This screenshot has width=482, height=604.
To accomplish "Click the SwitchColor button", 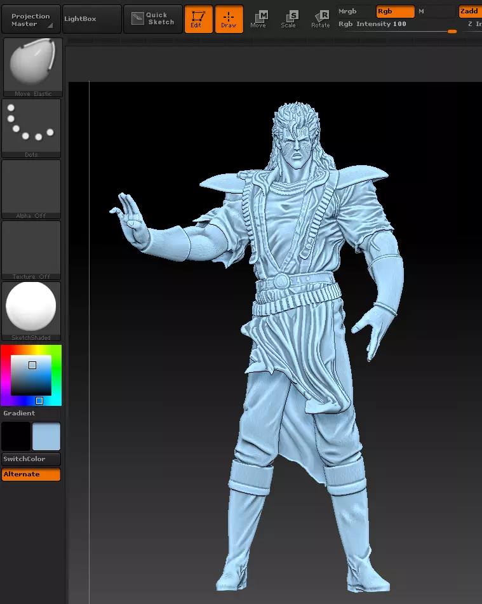I will tap(31, 459).
